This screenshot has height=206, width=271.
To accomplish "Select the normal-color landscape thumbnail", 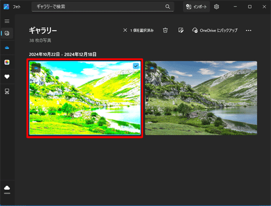I will tap(201, 98).
